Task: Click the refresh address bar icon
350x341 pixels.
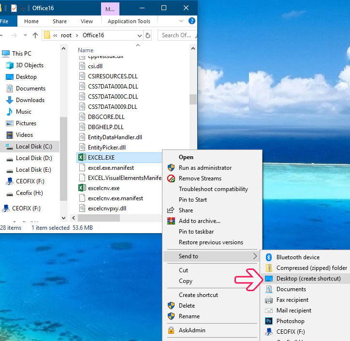Action: click(148, 35)
